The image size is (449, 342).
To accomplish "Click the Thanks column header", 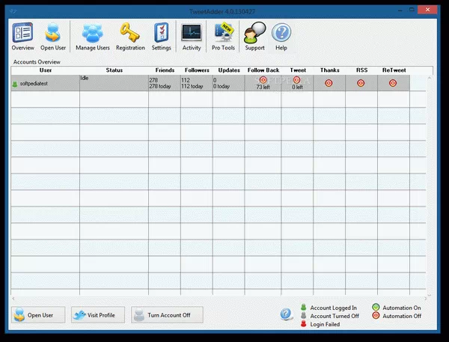I will [x=329, y=70].
